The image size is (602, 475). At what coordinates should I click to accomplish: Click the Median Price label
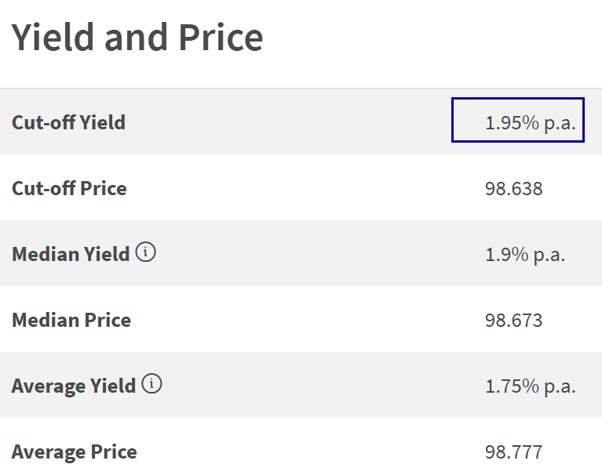(x=71, y=320)
